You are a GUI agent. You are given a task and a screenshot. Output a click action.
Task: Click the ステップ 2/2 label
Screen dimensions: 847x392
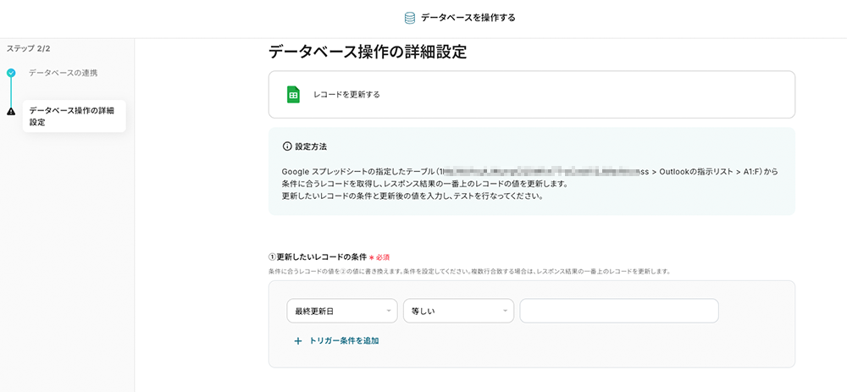tap(29, 49)
